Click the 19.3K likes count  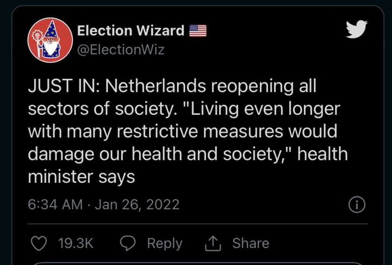tap(76, 243)
